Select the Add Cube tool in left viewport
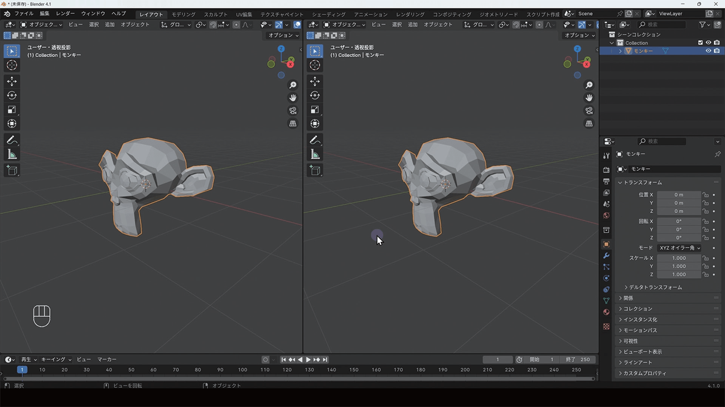 [x=12, y=170]
